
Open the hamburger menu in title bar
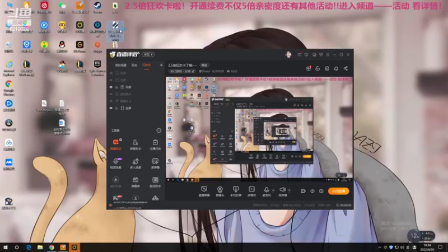click(328, 54)
